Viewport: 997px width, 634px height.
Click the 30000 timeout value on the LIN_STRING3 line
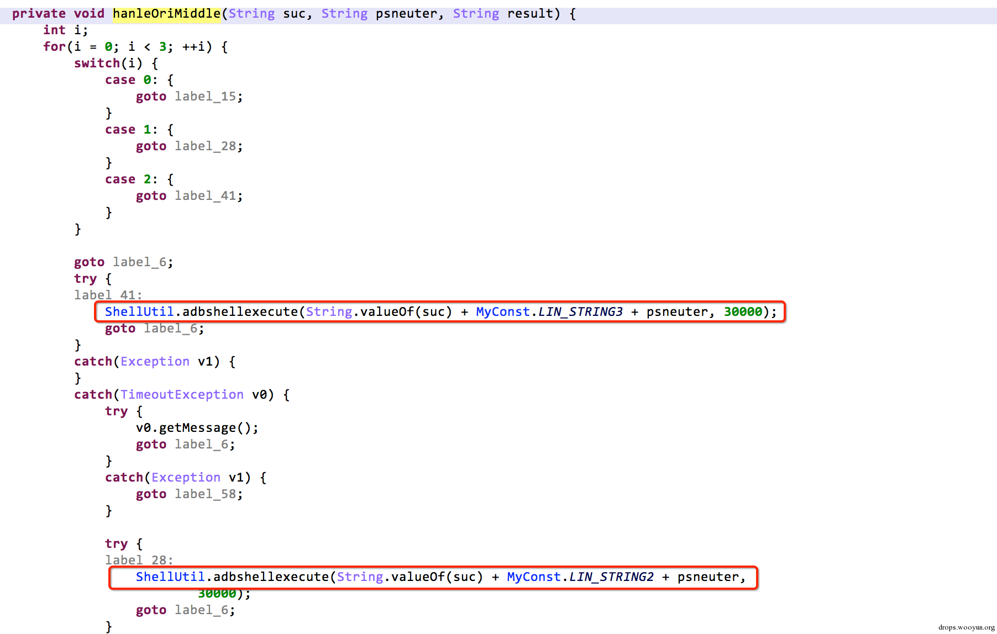(743, 312)
